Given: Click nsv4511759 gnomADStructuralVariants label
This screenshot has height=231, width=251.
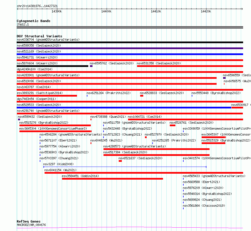Looking at the screenshot, I should 134,123.
